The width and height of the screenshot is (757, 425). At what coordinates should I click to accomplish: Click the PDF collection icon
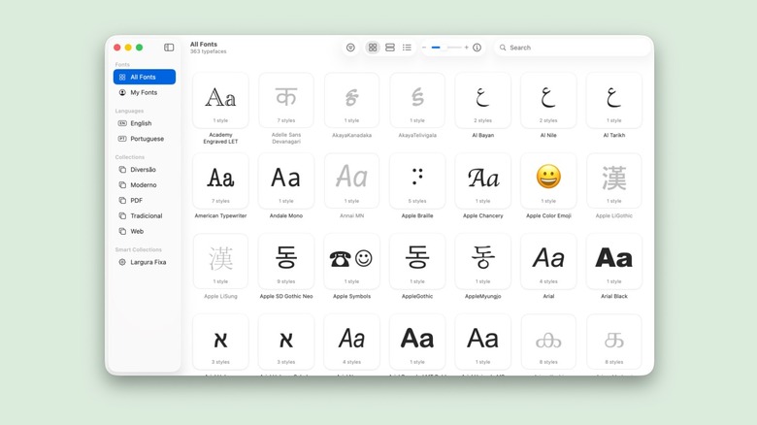(122, 201)
